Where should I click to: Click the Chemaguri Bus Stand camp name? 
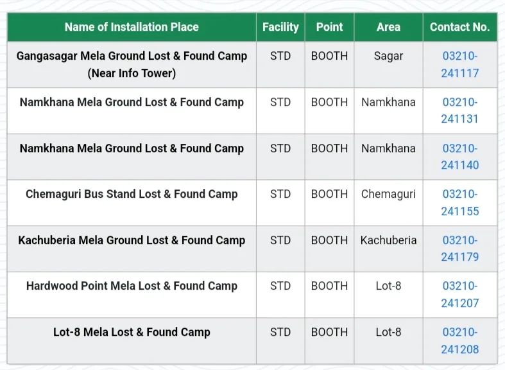coord(132,194)
